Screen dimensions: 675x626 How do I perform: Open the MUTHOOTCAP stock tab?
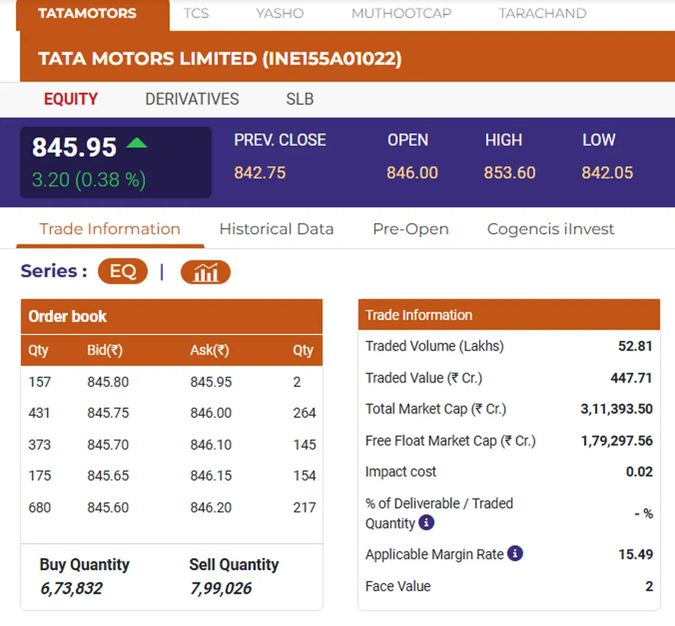click(x=402, y=13)
